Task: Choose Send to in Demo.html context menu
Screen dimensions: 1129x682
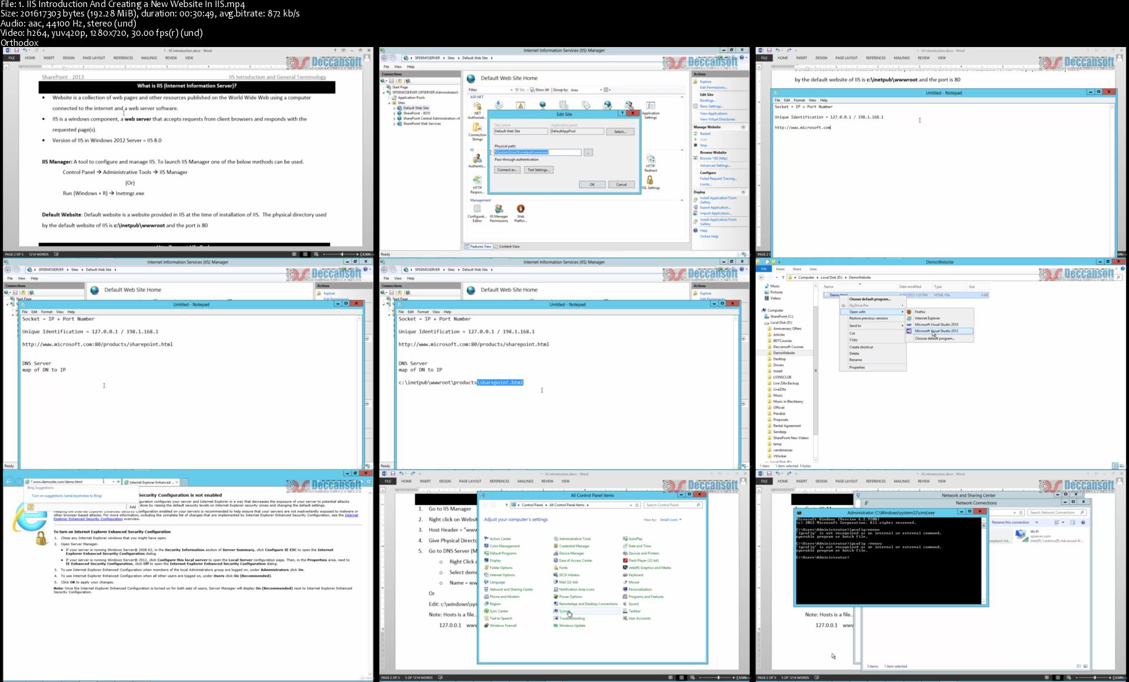Action: pyautogui.click(x=873, y=326)
